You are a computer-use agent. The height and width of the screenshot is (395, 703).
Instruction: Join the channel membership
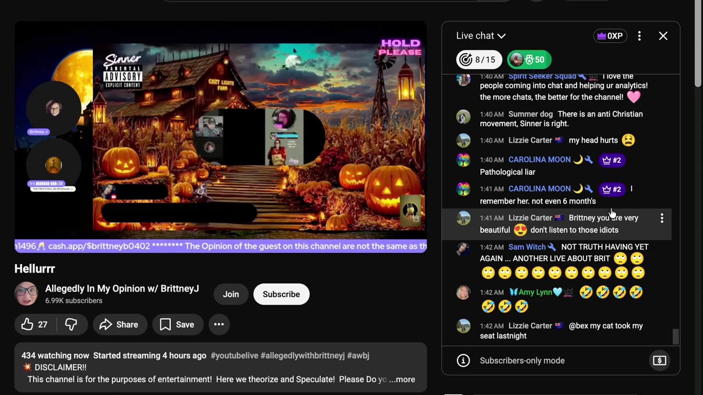[231, 294]
